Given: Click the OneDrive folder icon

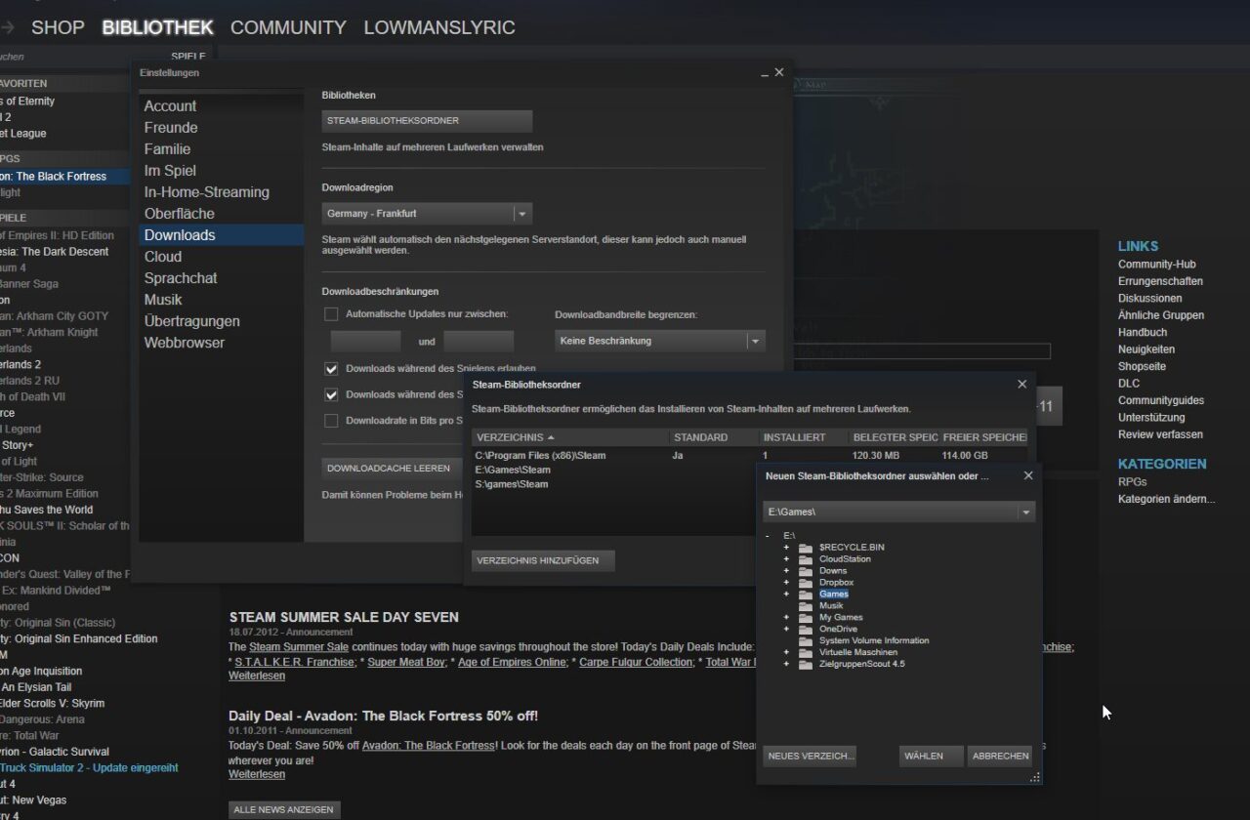Looking at the screenshot, I should click(805, 630).
